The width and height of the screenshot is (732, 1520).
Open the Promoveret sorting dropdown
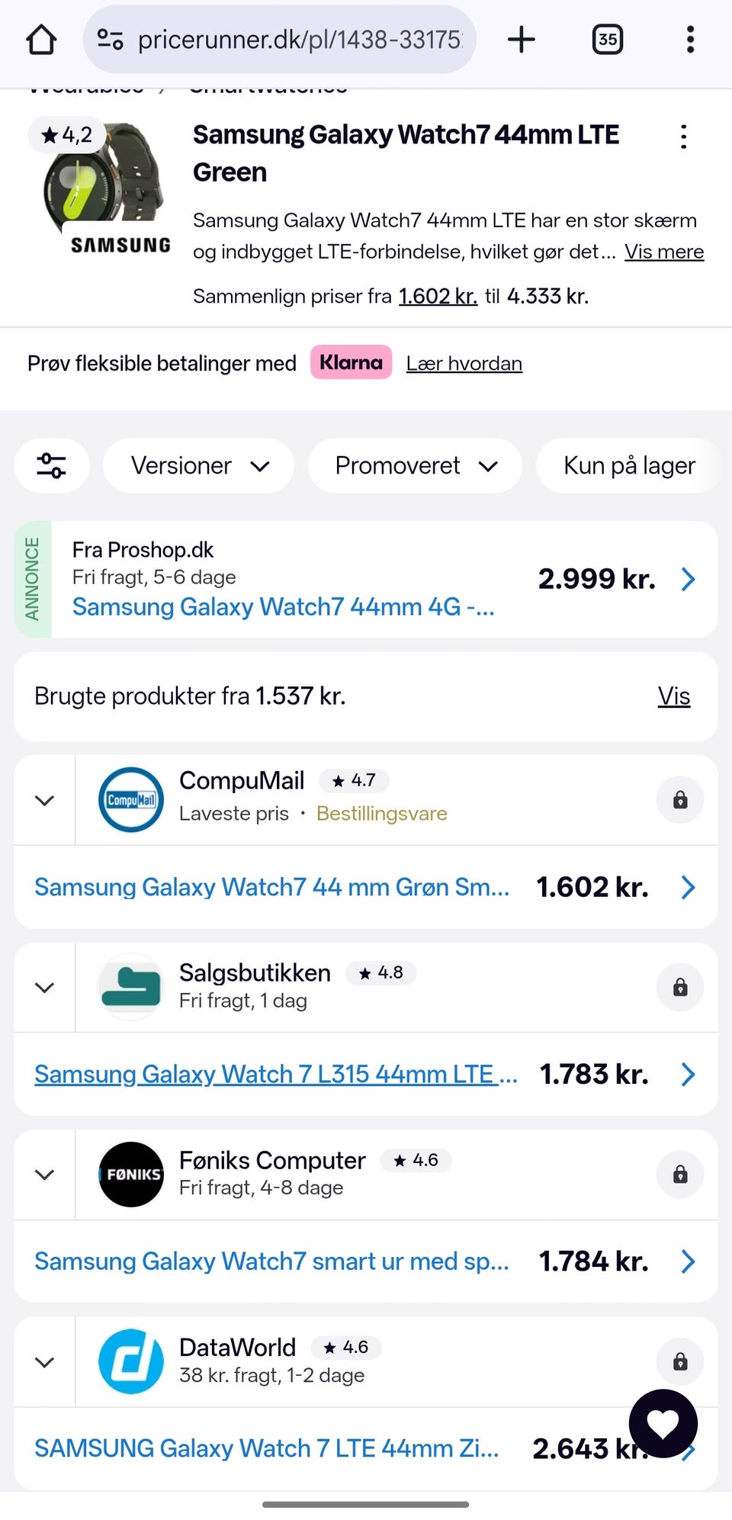coord(415,465)
